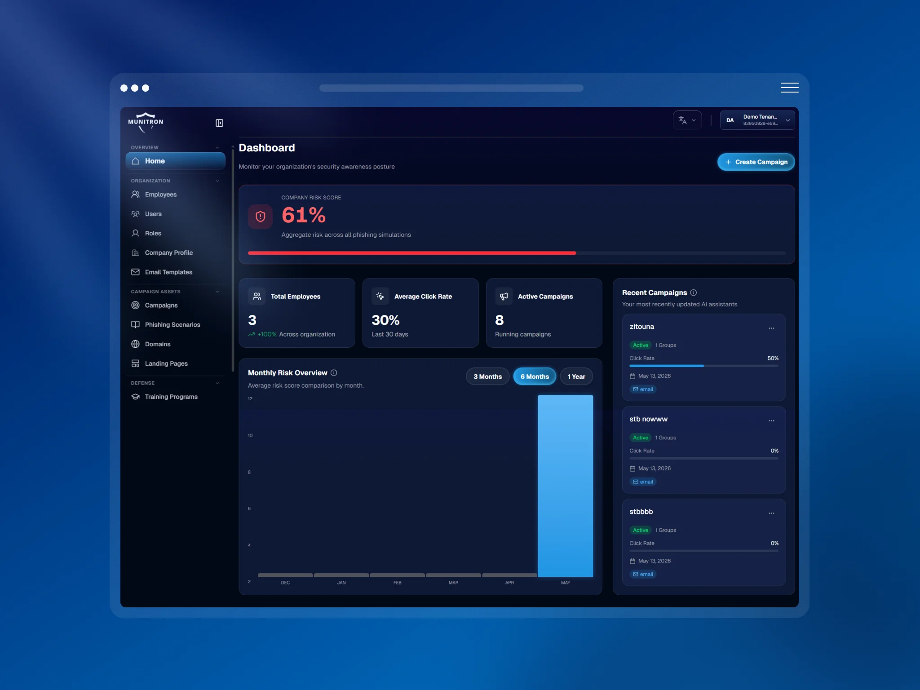This screenshot has height=690, width=920.
Task: Select the 6 Months range
Action: coord(535,376)
